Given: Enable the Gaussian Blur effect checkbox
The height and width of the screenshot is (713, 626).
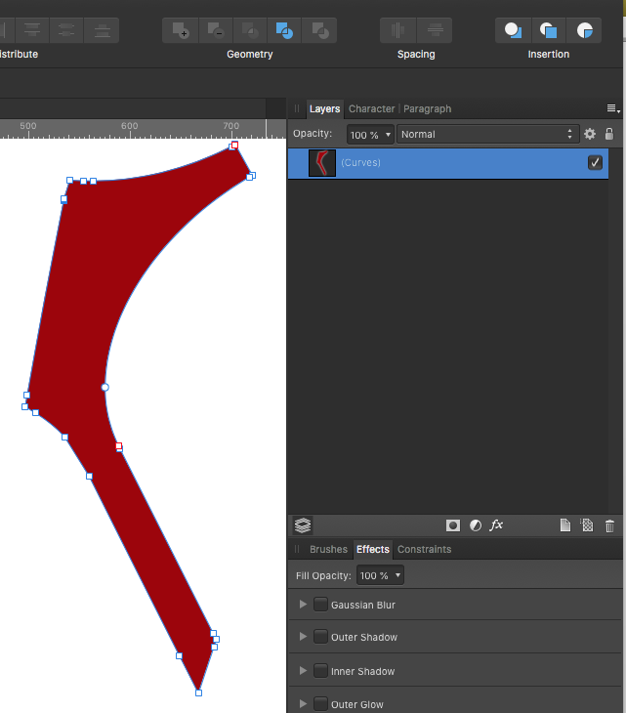Looking at the screenshot, I should (x=320, y=605).
